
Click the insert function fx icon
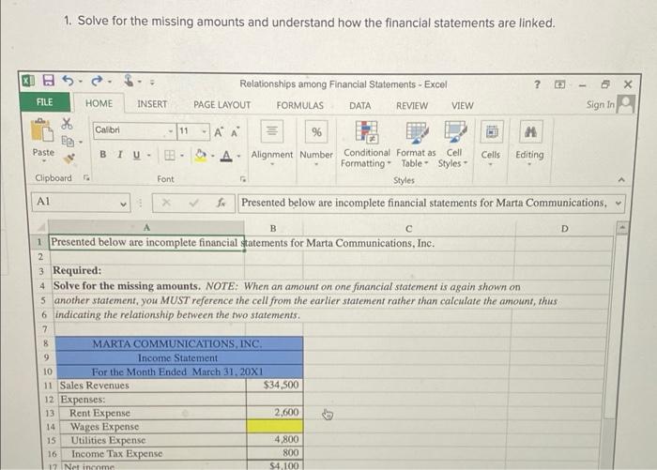[x=221, y=204]
